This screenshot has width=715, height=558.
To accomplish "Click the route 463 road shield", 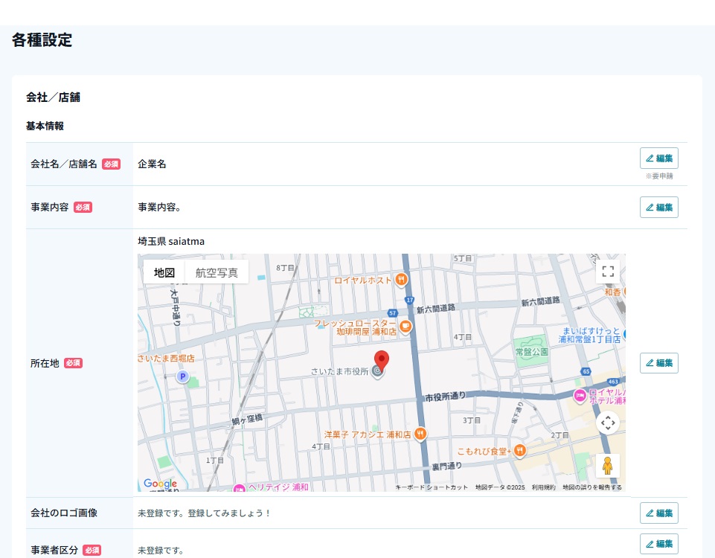I will tap(613, 382).
